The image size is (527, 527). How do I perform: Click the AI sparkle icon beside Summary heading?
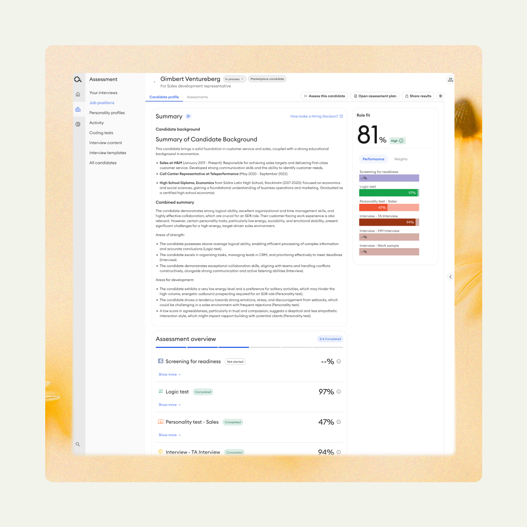pos(189,116)
